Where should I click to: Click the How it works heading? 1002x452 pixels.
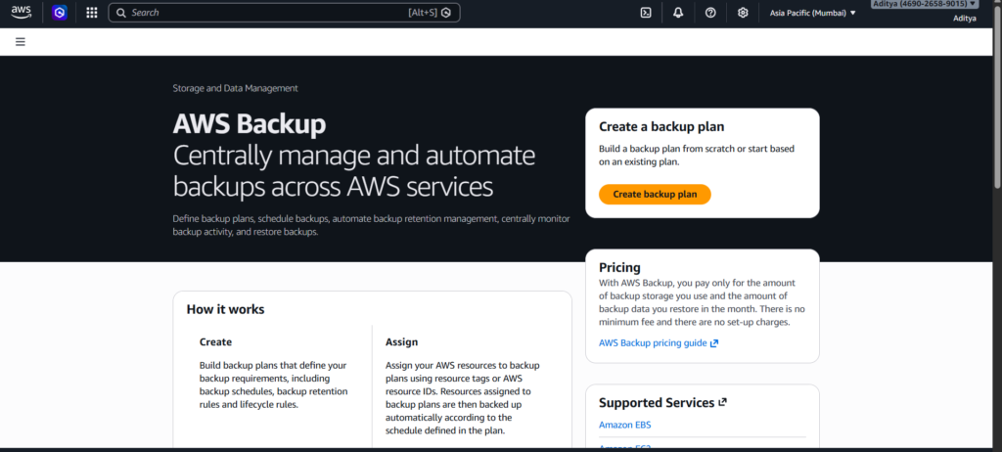225,309
